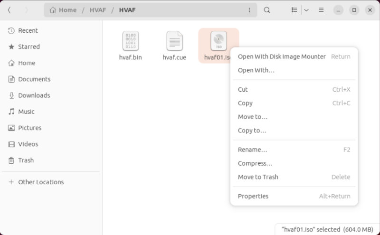Choose Open With… from context menu

point(294,70)
